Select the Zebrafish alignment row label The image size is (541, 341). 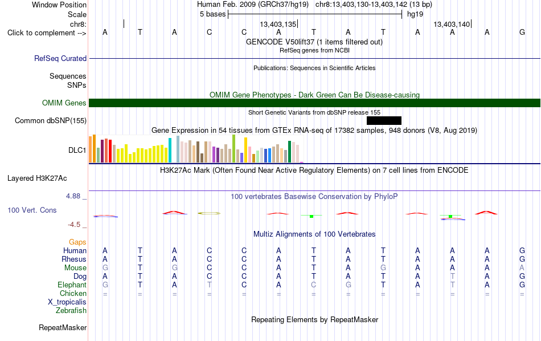(71, 310)
